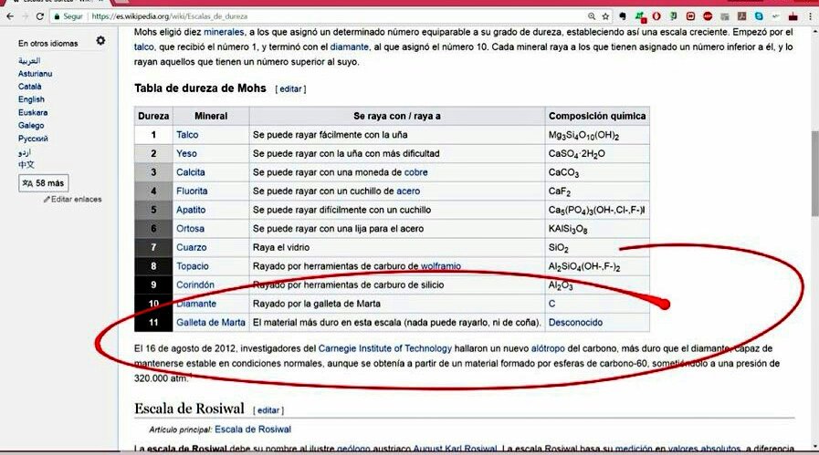Click the Opera-style red O extension
The image size is (819, 455).
pos(656,16)
